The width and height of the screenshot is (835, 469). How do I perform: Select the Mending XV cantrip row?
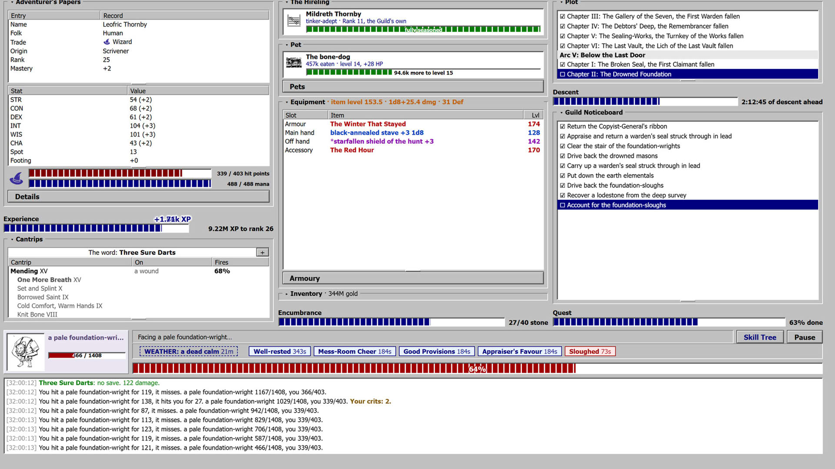[x=138, y=271]
